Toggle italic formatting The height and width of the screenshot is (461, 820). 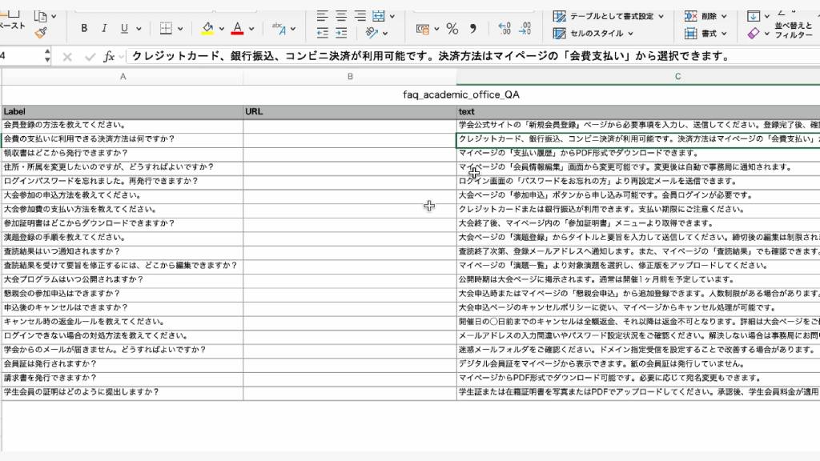(104, 29)
